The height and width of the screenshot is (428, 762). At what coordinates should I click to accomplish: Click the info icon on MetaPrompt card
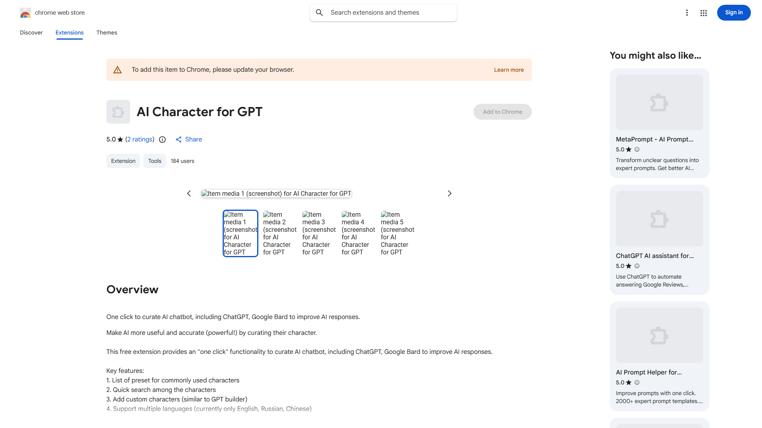(x=637, y=149)
